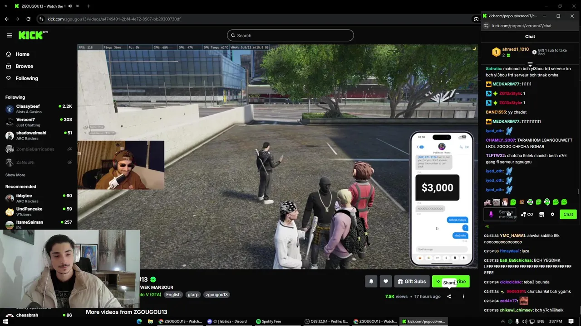Viewport: 581px width, 326px height.
Task: Expand Following list with Show More
Action: (x=15, y=175)
